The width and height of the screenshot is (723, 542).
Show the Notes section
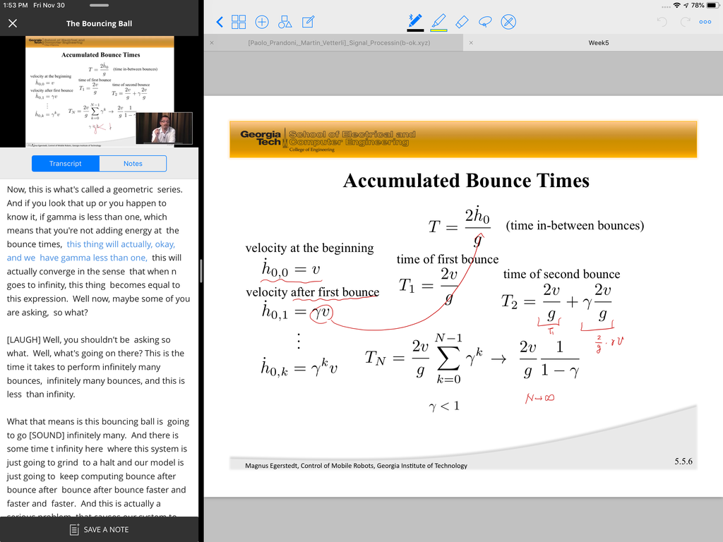pyautogui.click(x=133, y=164)
